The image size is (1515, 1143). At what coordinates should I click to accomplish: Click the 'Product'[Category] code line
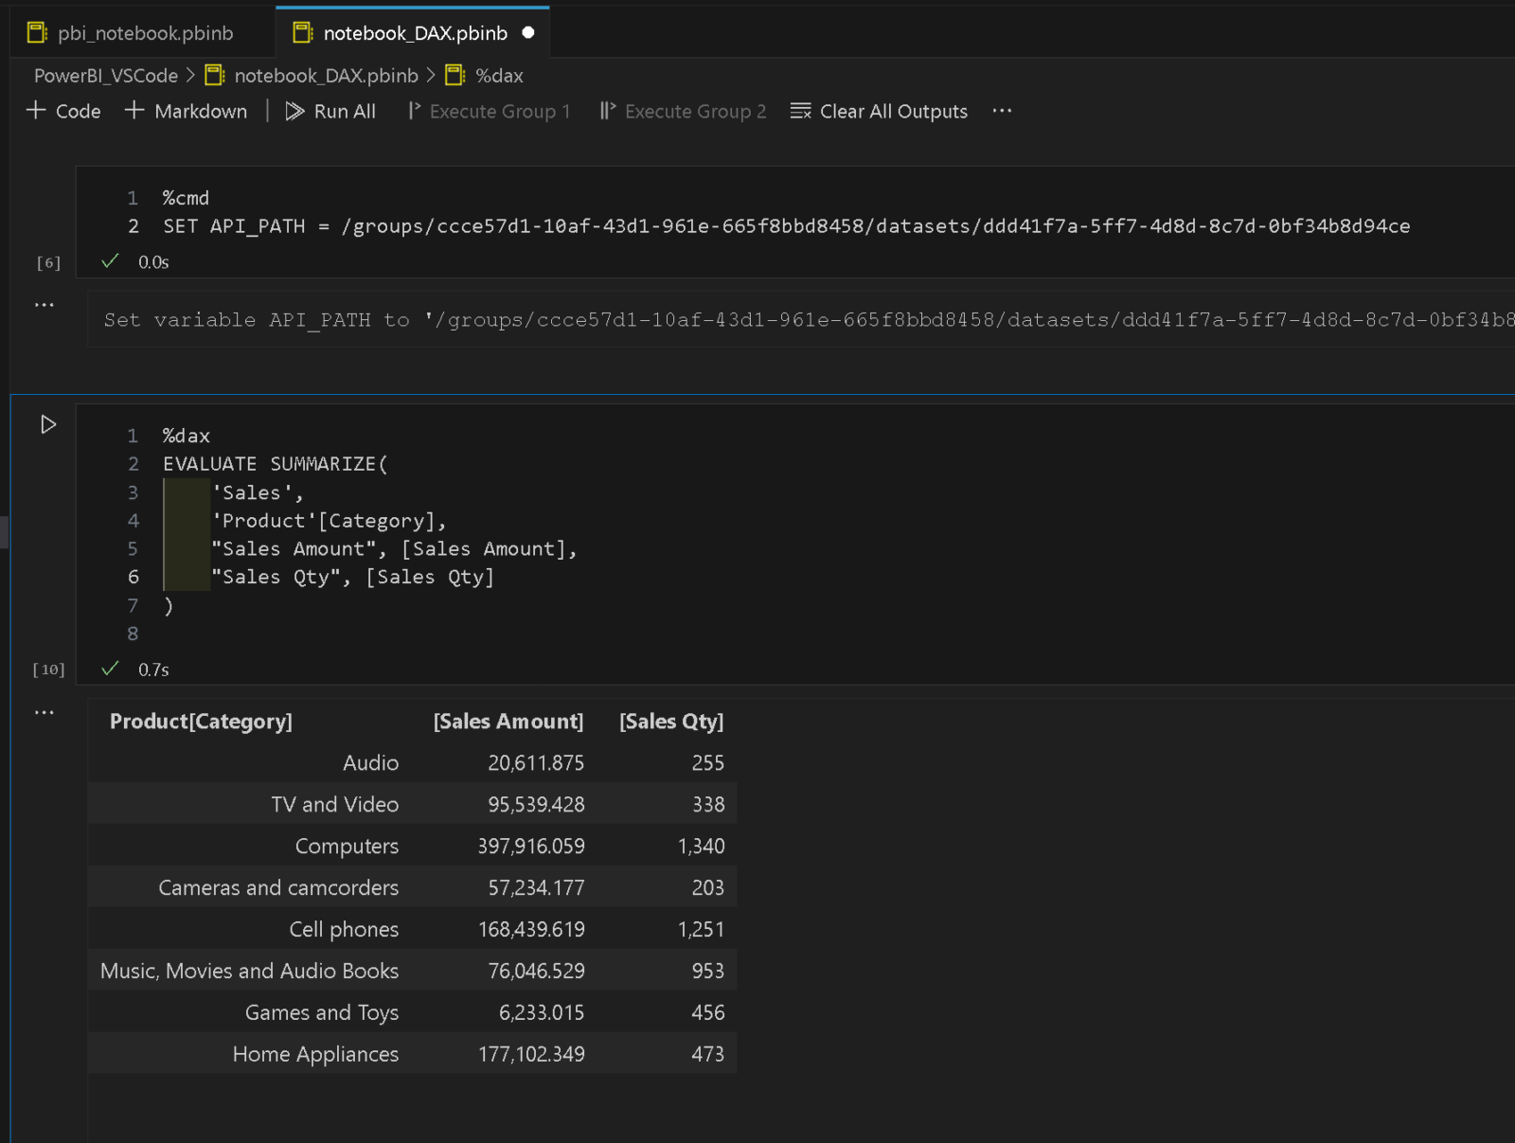pos(329,521)
